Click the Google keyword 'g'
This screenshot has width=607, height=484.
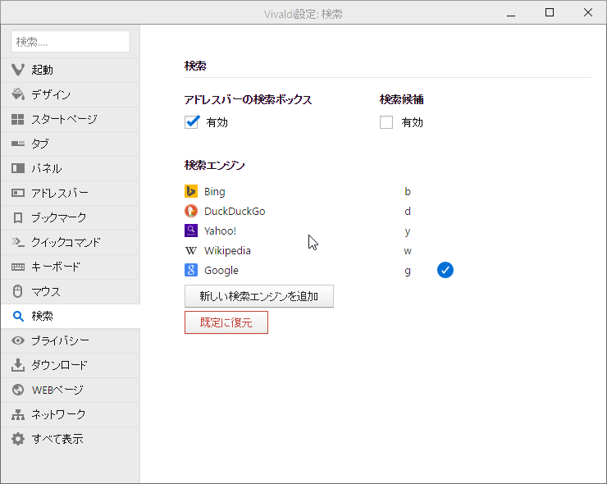[x=407, y=271]
